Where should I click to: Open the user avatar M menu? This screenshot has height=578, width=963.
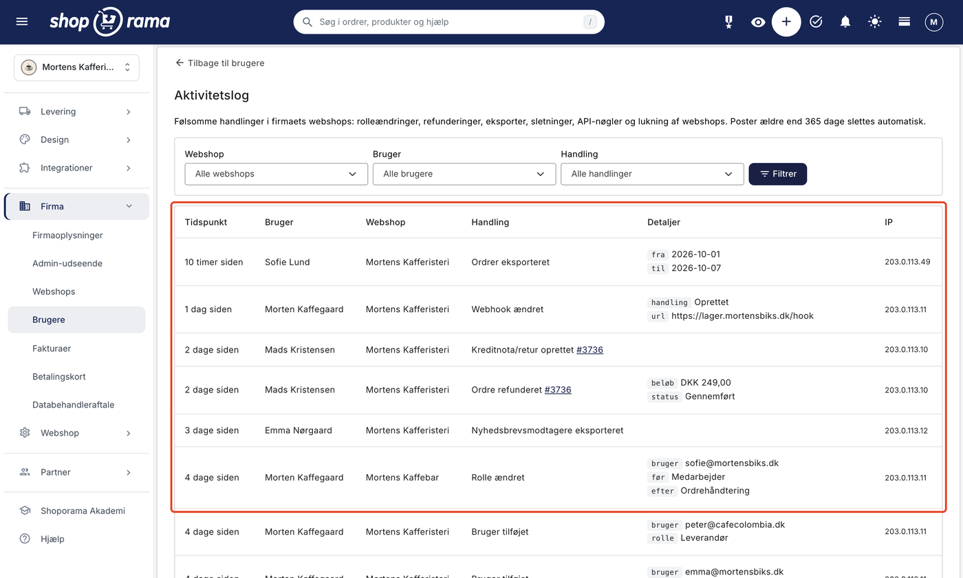pos(933,22)
